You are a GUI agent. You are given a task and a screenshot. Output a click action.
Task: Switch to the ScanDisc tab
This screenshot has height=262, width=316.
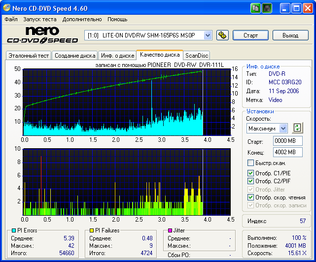pos(197,56)
